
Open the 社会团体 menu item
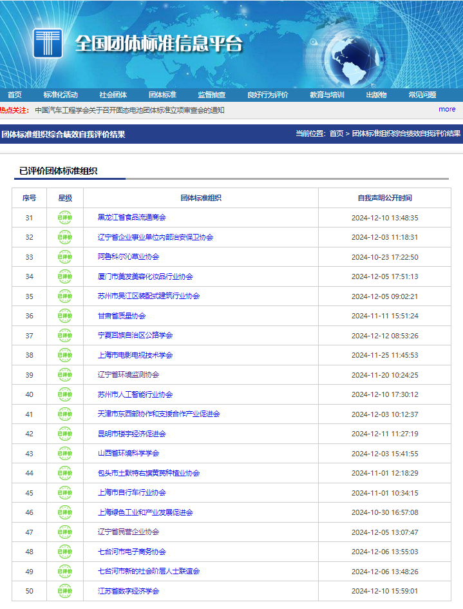click(x=113, y=95)
